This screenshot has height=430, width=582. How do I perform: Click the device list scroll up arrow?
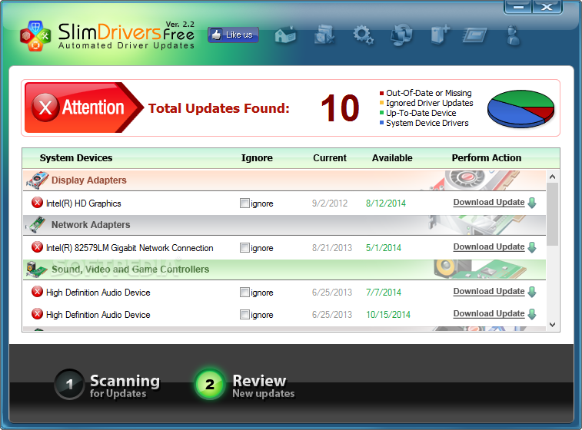552,177
